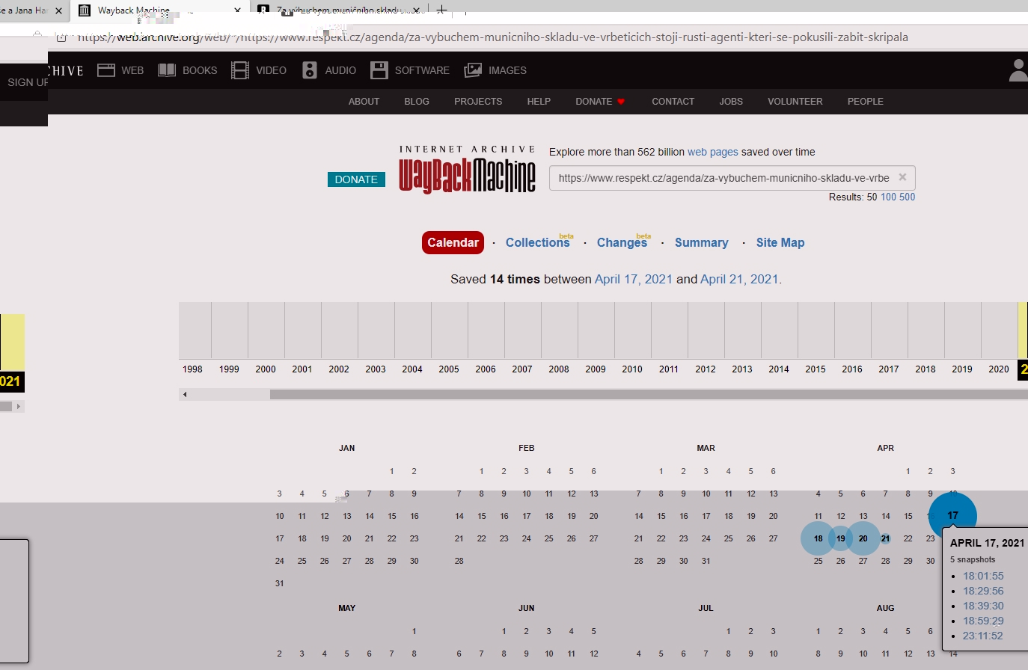Viewport: 1028px width, 670px height.
Task: Open the user account avatar icon
Action: pos(1018,70)
